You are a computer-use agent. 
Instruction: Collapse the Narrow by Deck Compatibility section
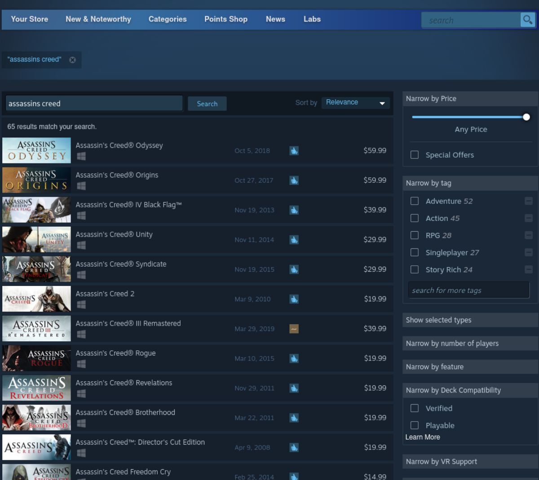point(470,390)
